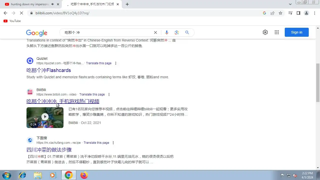Open the 吃那个冲Flashcards Quizlet result
320x180 pixels.
49,70
